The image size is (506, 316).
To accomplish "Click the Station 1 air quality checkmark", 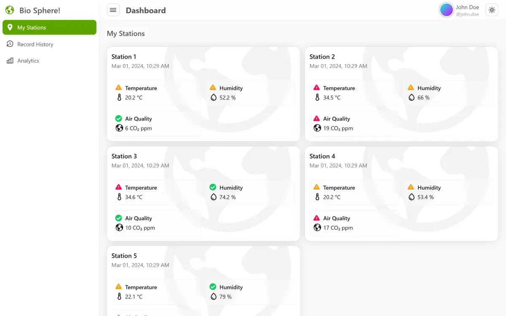I will [x=118, y=118].
